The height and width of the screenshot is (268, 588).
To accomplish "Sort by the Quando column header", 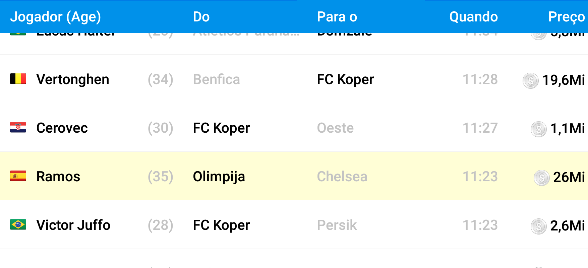I will (473, 17).
